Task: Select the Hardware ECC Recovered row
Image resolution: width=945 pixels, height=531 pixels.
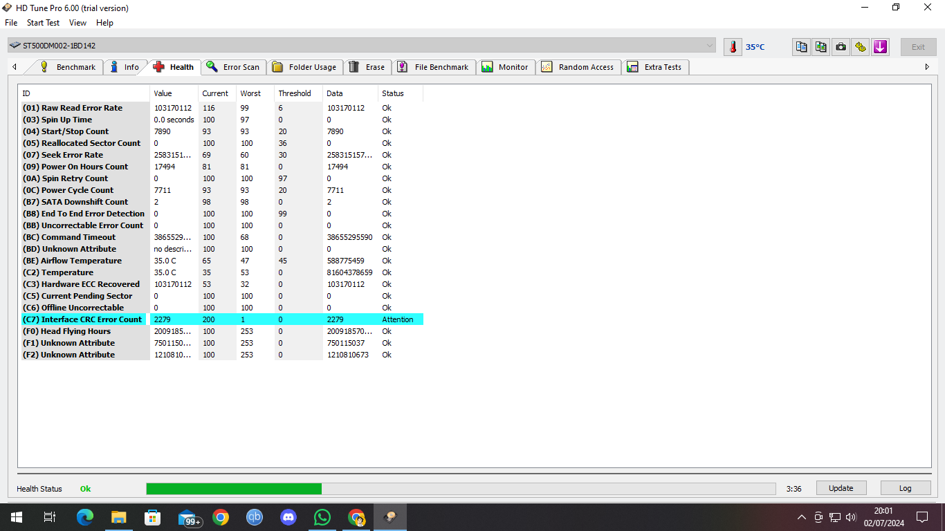Action: pos(221,284)
